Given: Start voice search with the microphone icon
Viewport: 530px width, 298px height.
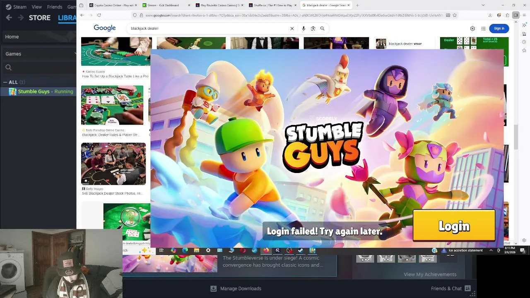Looking at the screenshot, I should pyautogui.click(x=304, y=29).
